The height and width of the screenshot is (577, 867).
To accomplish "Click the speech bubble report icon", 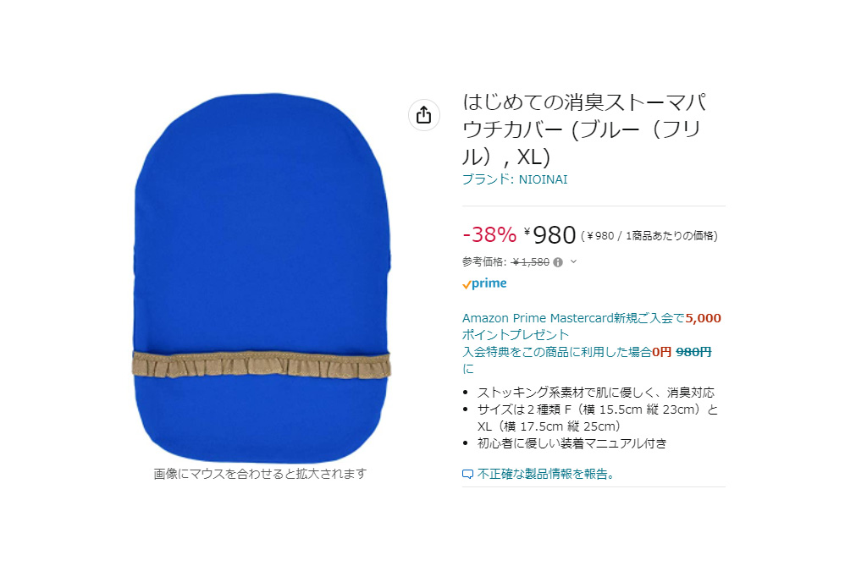I will 467,474.
